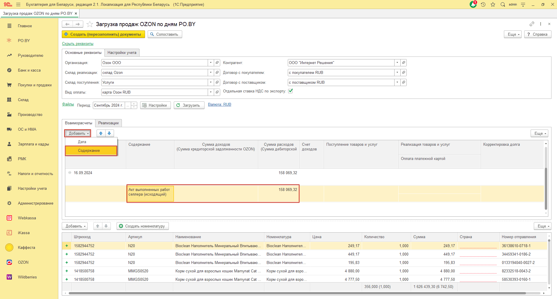Open Договор с поставщиком dropdown arrow

(x=397, y=82)
